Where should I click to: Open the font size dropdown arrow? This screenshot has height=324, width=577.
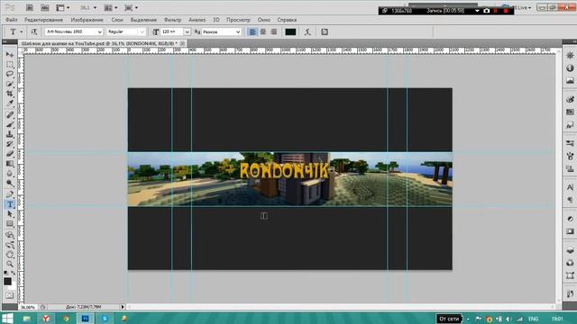pyautogui.click(x=187, y=32)
